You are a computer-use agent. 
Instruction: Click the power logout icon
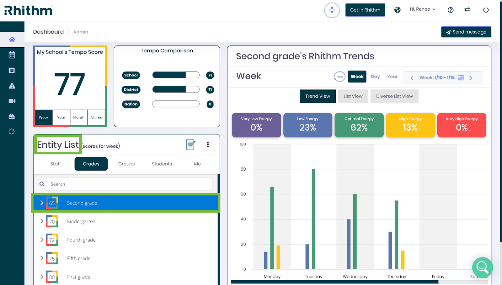pos(486,10)
